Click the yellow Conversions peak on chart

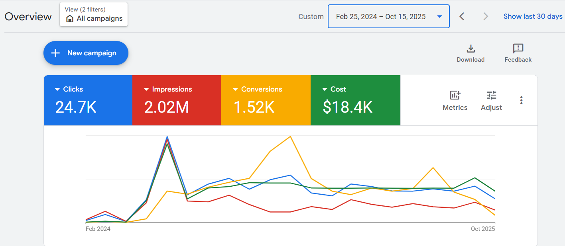tap(290, 137)
